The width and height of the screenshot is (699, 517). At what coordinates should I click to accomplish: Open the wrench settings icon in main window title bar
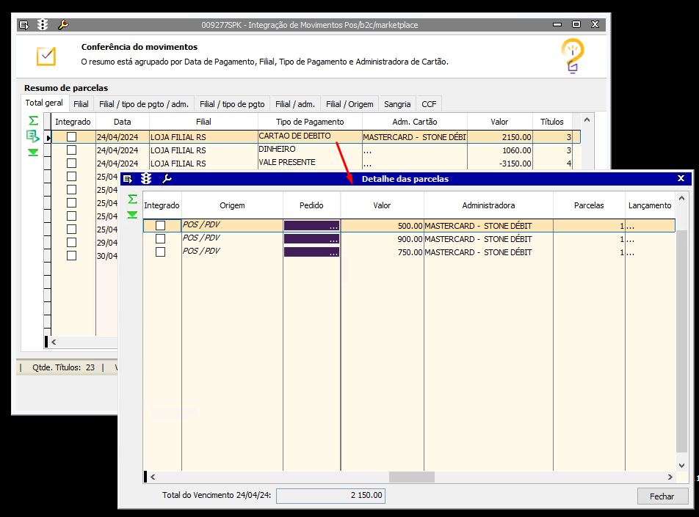[x=63, y=25]
